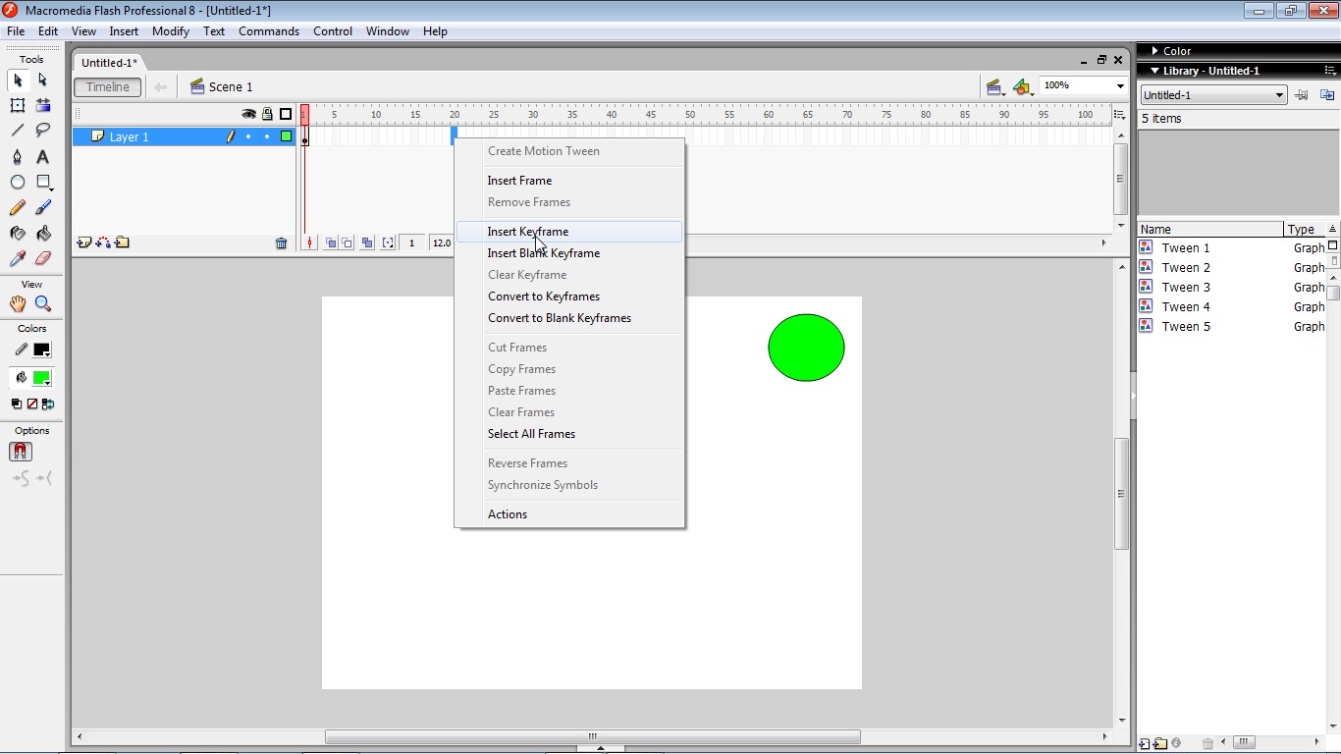
Task: Click the Insert Layer Folder icon
Action: 122,242
